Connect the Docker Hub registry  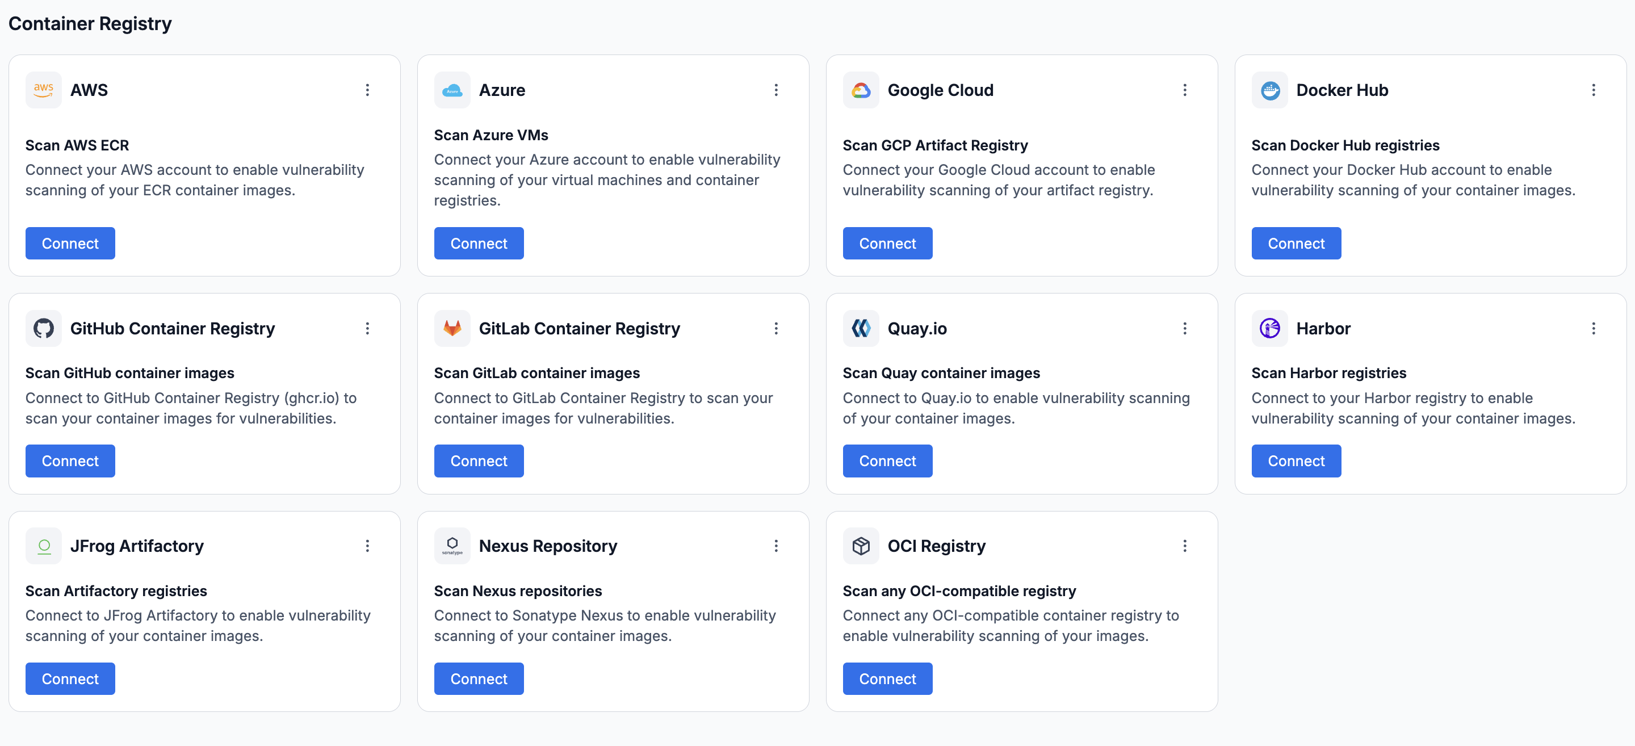click(1296, 244)
